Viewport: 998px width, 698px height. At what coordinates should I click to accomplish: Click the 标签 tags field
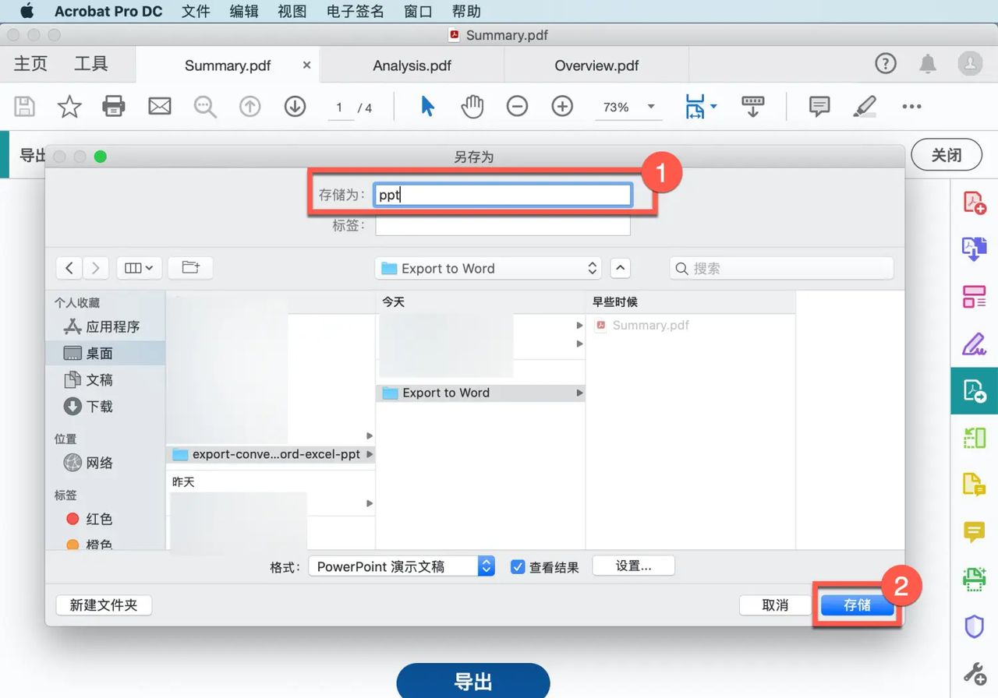[503, 226]
